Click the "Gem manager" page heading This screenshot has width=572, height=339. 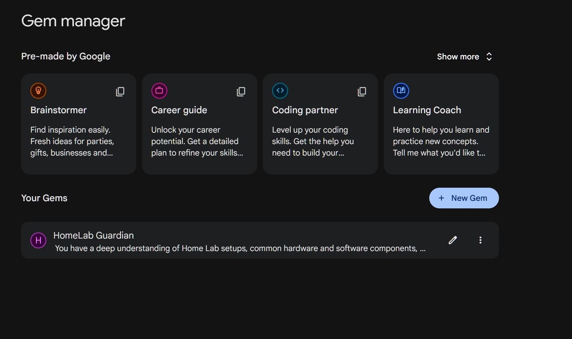pyautogui.click(x=73, y=21)
